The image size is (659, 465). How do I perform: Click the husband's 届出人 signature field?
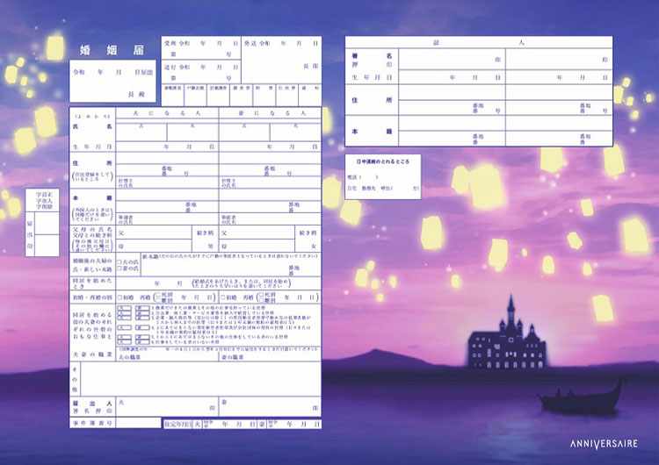[167, 406]
